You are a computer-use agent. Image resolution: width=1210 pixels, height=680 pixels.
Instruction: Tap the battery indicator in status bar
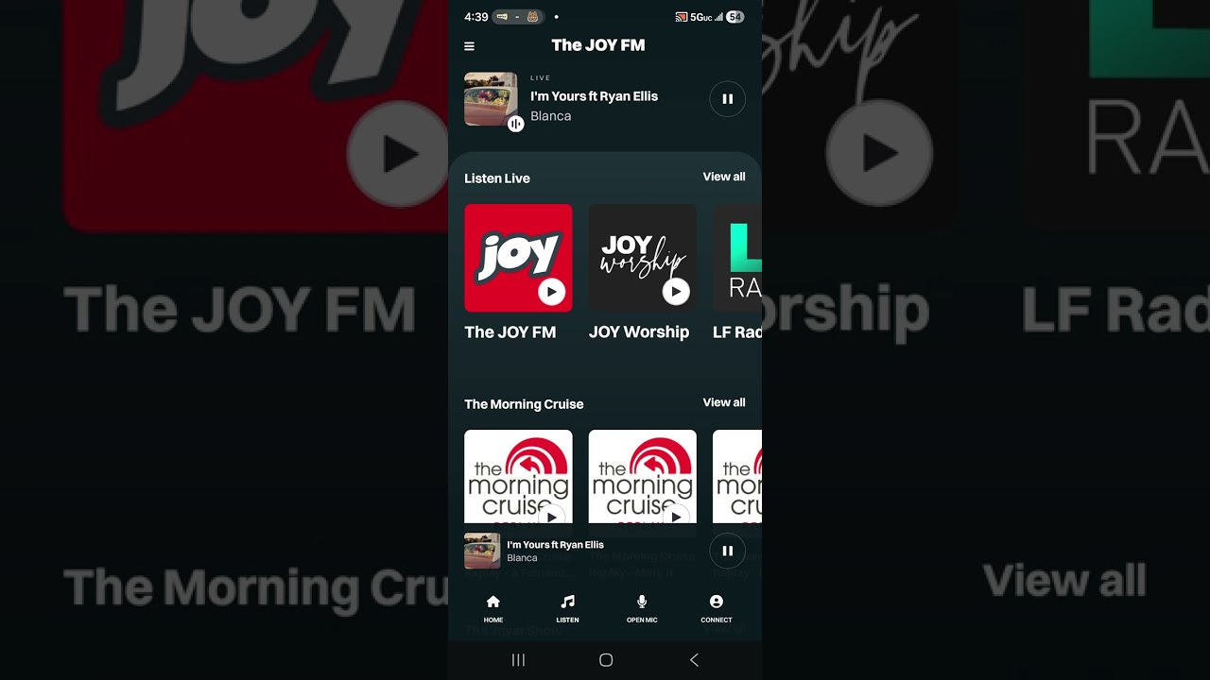(x=735, y=17)
